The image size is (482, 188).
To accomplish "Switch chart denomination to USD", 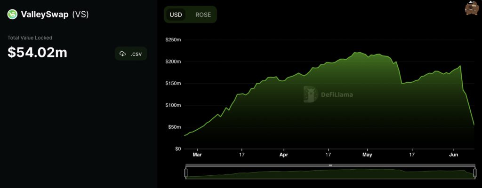I will (176, 15).
